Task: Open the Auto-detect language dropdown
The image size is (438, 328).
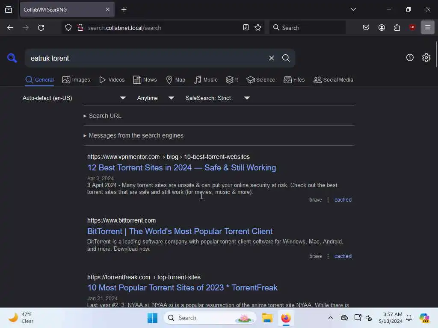Action: [74, 98]
